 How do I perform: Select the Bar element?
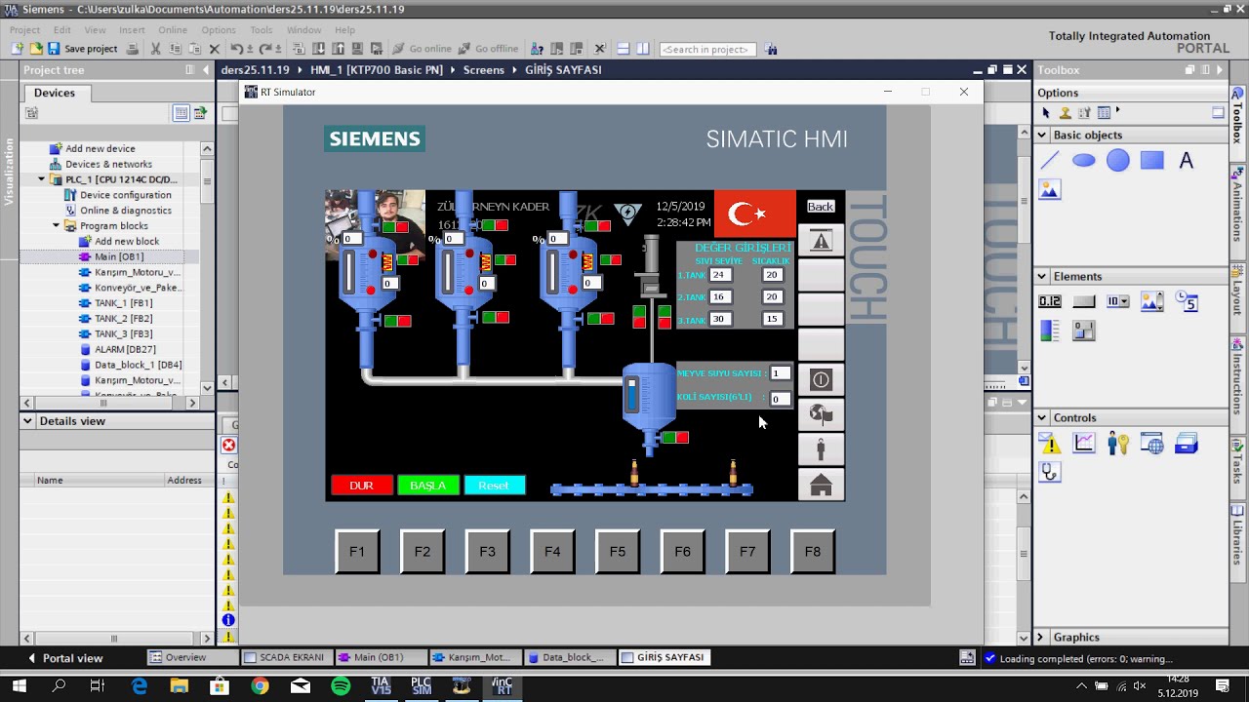(1050, 331)
